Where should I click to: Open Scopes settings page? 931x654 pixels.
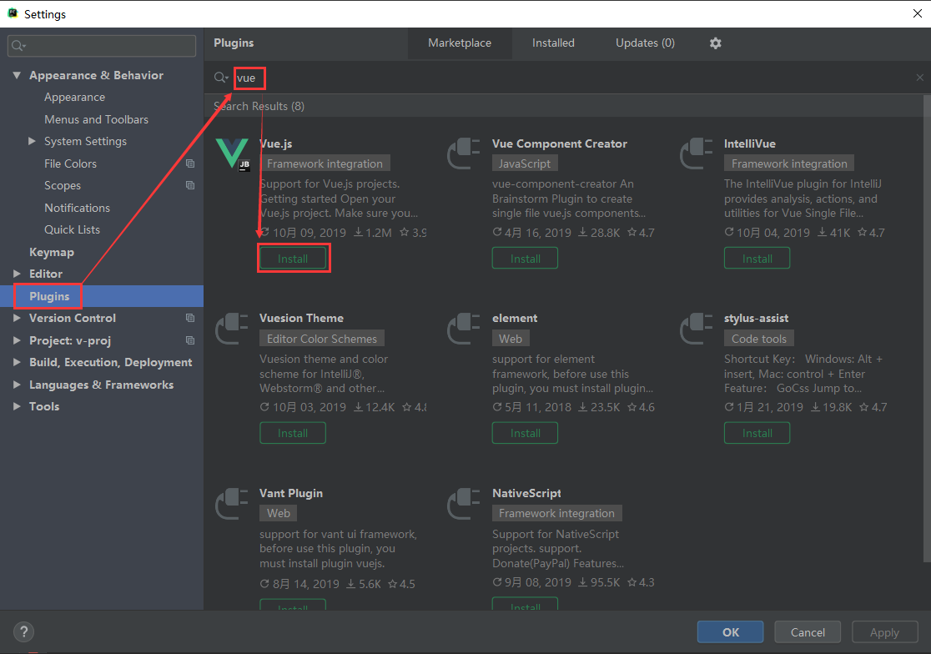[63, 185]
